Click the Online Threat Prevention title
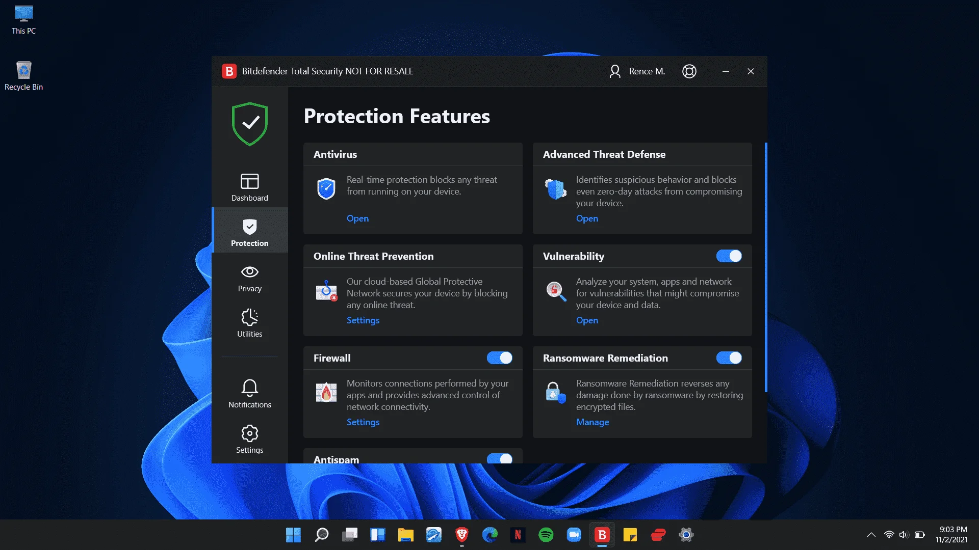The width and height of the screenshot is (979, 550). (x=373, y=256)
